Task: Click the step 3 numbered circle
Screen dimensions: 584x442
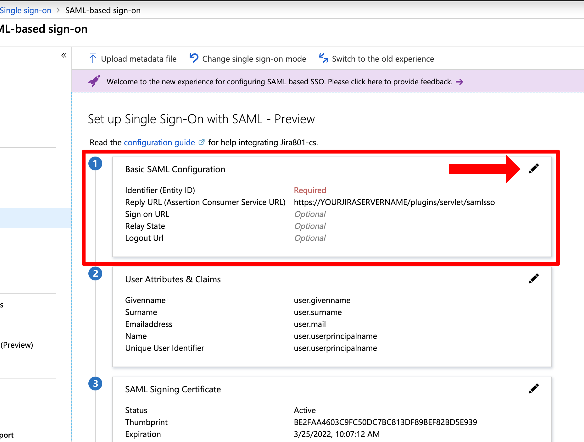Action: click(x=95, y=384)
